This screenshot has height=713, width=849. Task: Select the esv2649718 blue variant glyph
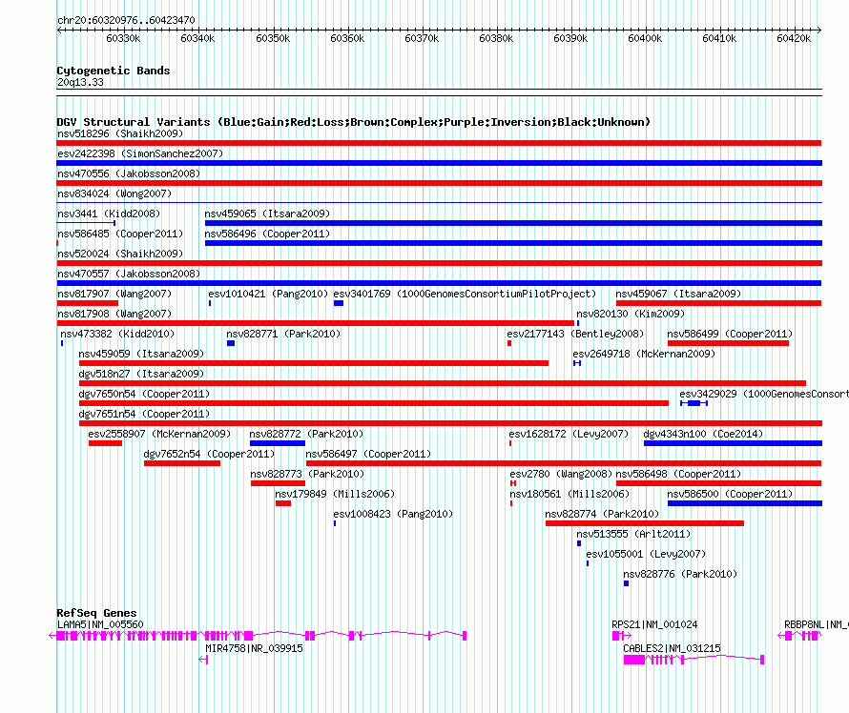tap(577, 363)
